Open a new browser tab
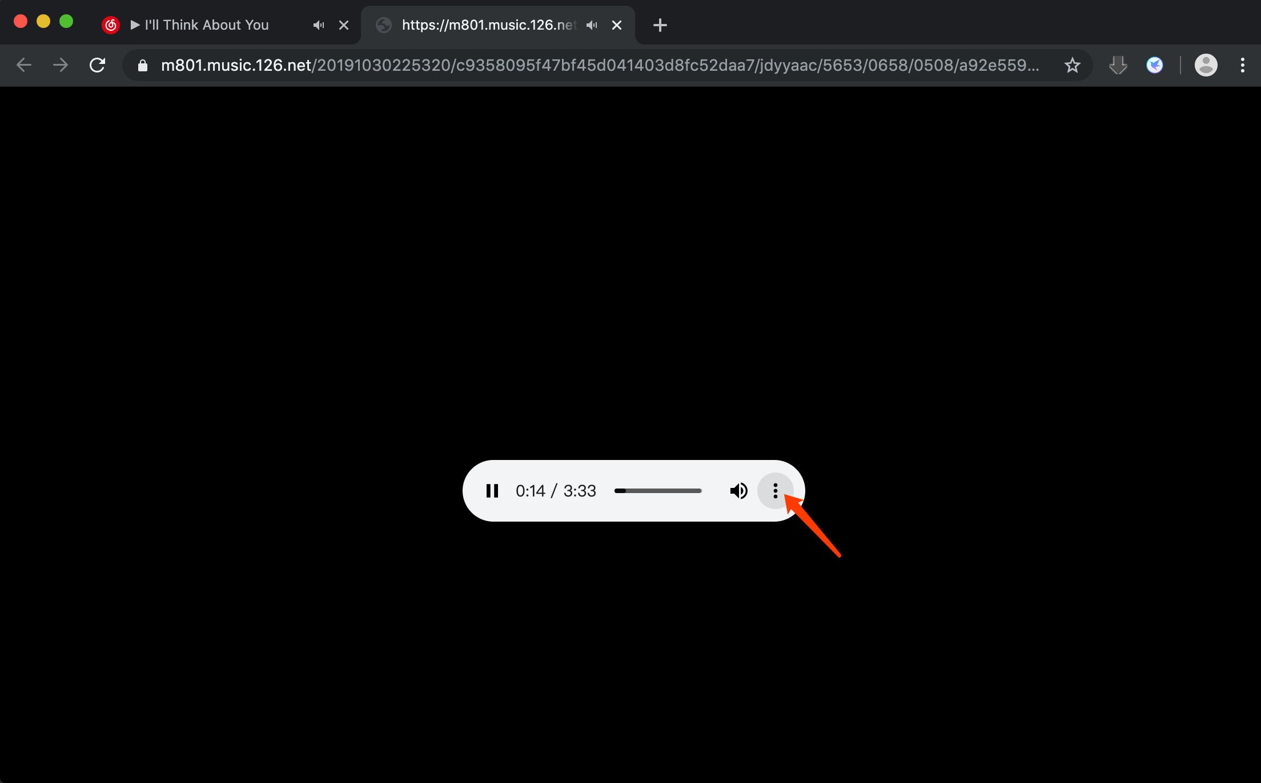The image size is (1261, 783). (x=660, y=25)
